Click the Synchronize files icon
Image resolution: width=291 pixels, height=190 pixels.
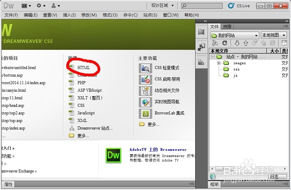[272, 43]
